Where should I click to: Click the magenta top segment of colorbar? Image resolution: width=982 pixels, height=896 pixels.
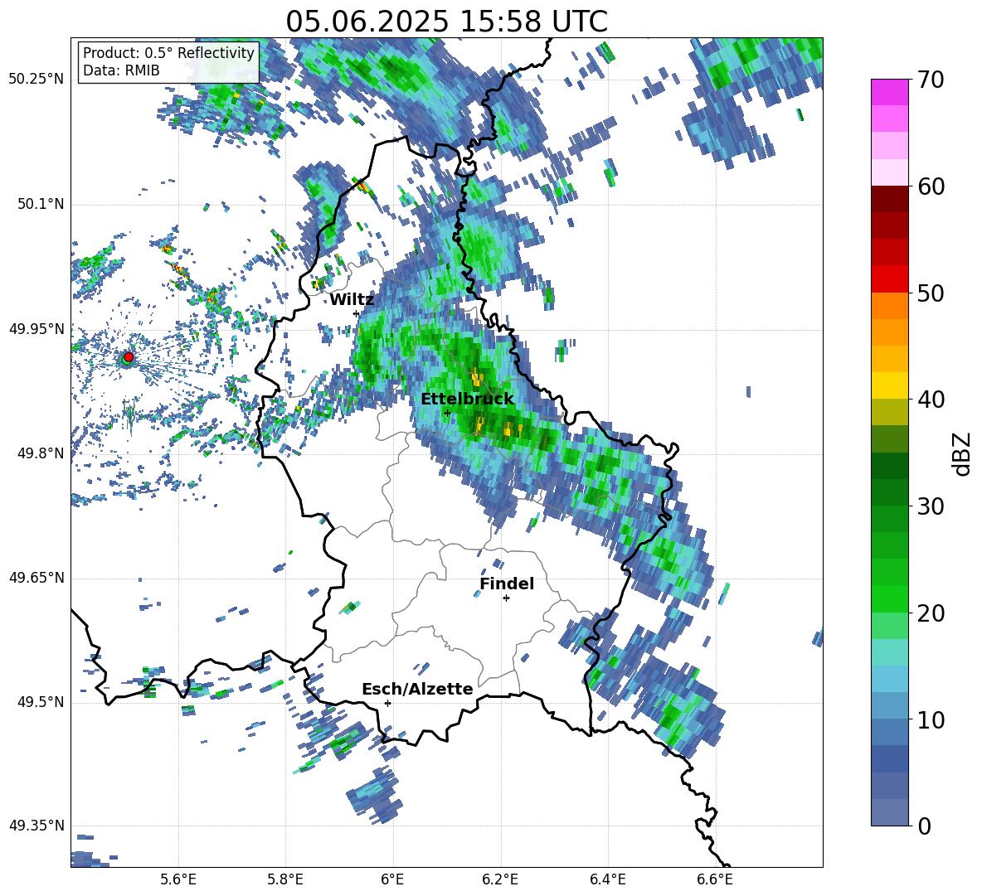(889, 92)
